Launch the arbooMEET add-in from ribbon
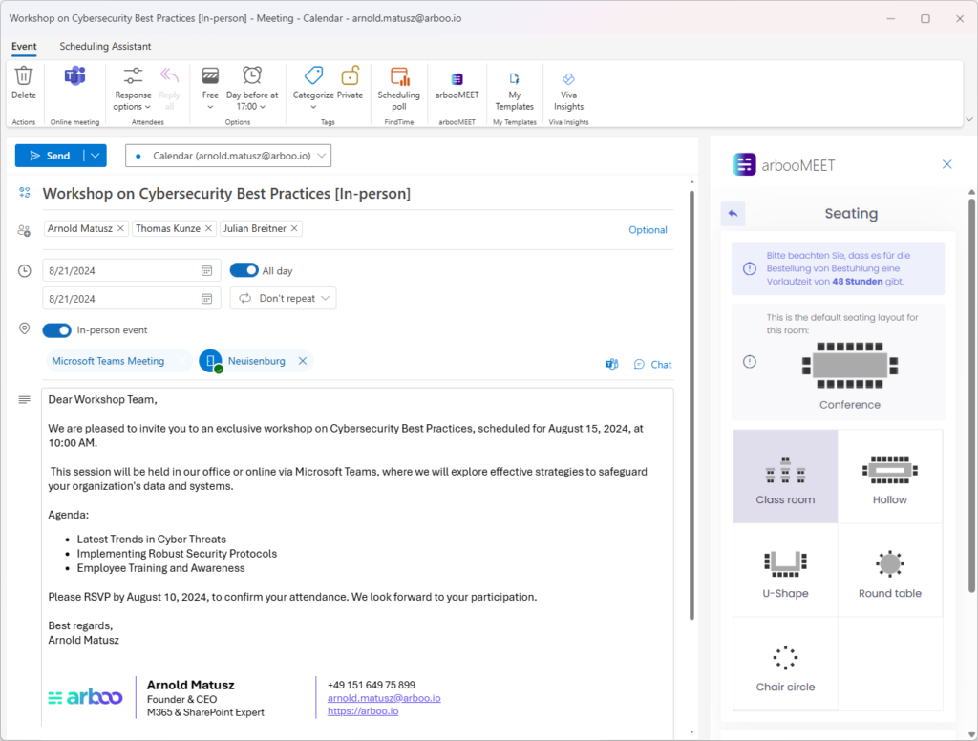Viewport: 978px width, 741px height. [457, 85]
